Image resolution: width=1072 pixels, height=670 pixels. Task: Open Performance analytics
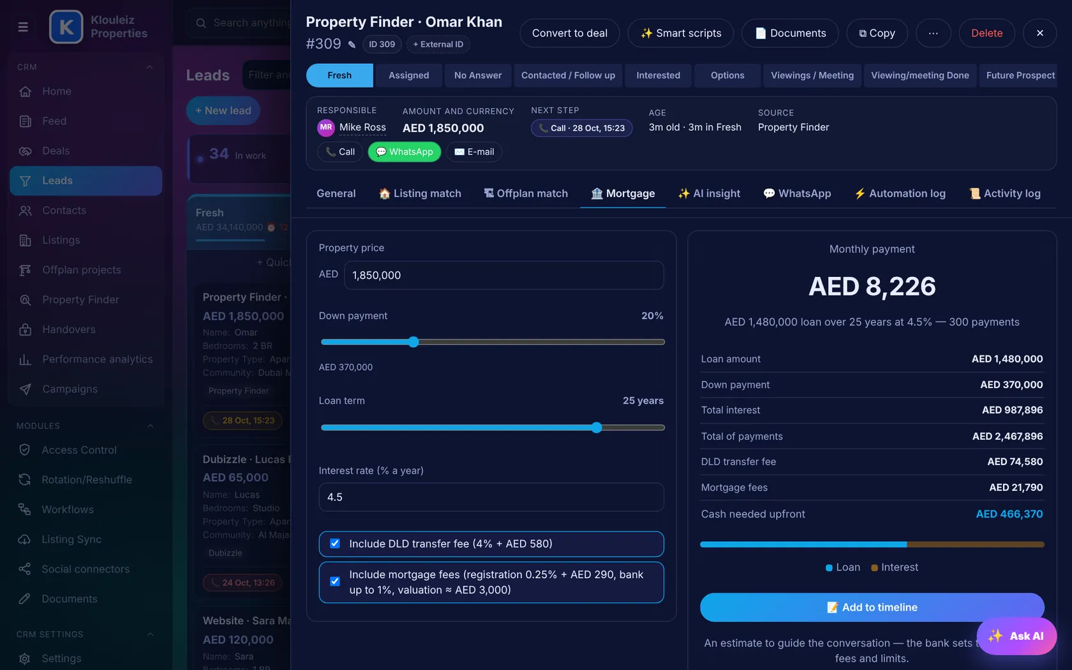[x=86, y=359]
